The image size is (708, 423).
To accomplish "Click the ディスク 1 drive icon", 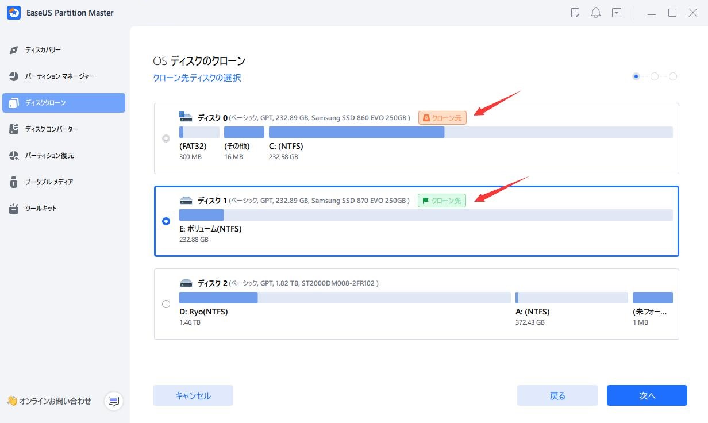I will [186, 201].
